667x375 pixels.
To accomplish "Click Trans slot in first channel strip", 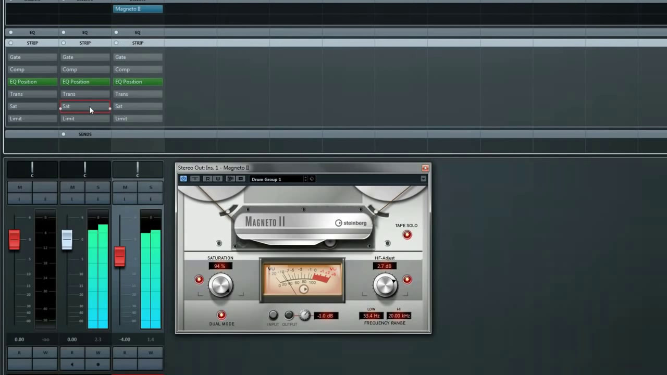I will 32,94.
